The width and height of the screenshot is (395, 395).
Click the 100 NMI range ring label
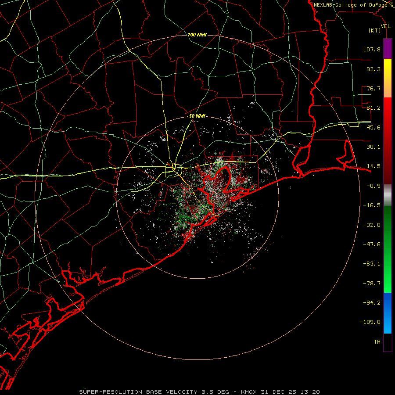point(197,35)
